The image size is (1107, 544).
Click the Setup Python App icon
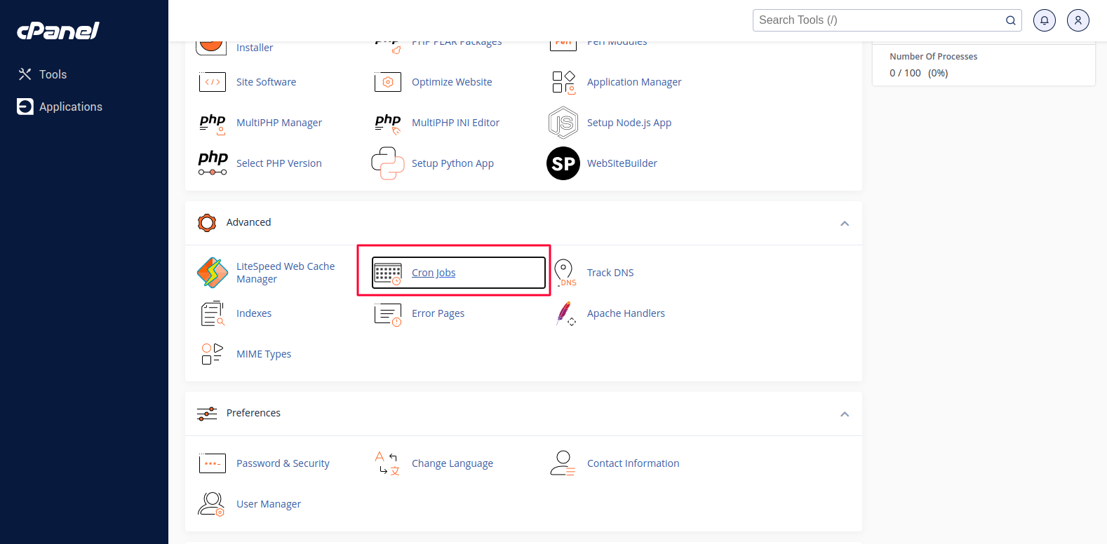[x=387, y=163]
